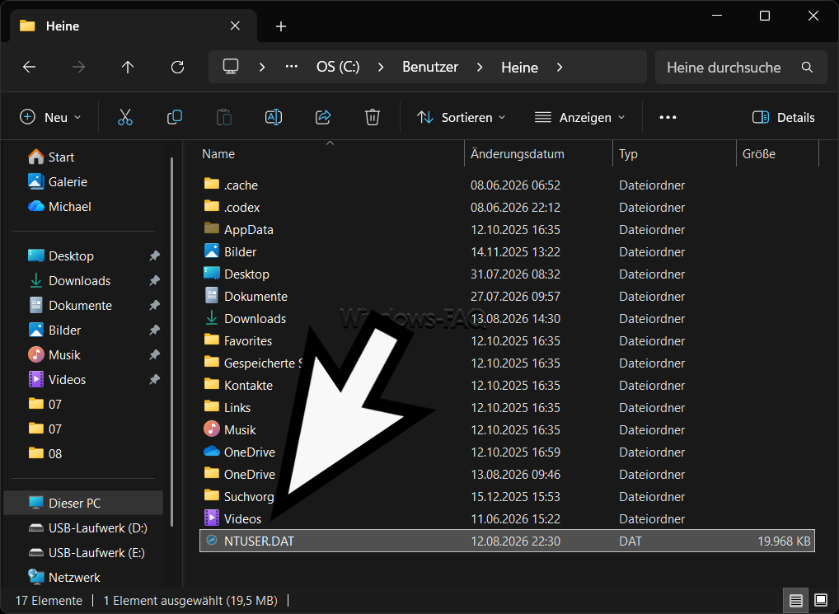Open the Neu dropdown menu
Viewport: 839px width, 614px height.
tap(50, 117)
